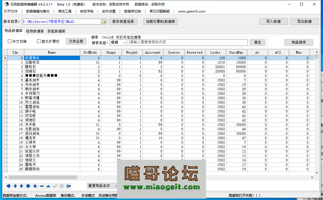323x200 pixels.
Task: Switch to the 技能数据库 tab
Action: coord(56,31)
